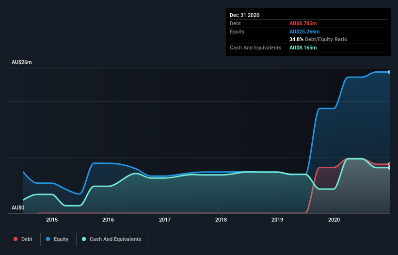Screen dimensions: 398x255
Task: Click the AU$26m y-axis label
Action: pos(22,62)
